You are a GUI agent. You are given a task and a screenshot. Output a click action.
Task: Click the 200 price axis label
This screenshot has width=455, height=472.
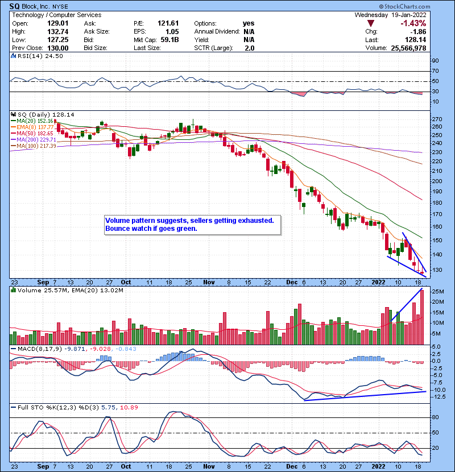point(438,181)
